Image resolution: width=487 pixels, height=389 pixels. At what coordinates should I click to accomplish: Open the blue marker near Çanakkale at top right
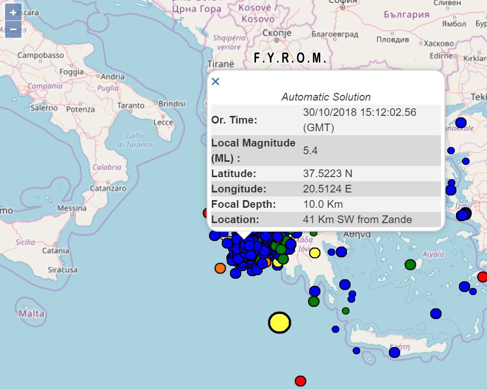tap(461, 123)
